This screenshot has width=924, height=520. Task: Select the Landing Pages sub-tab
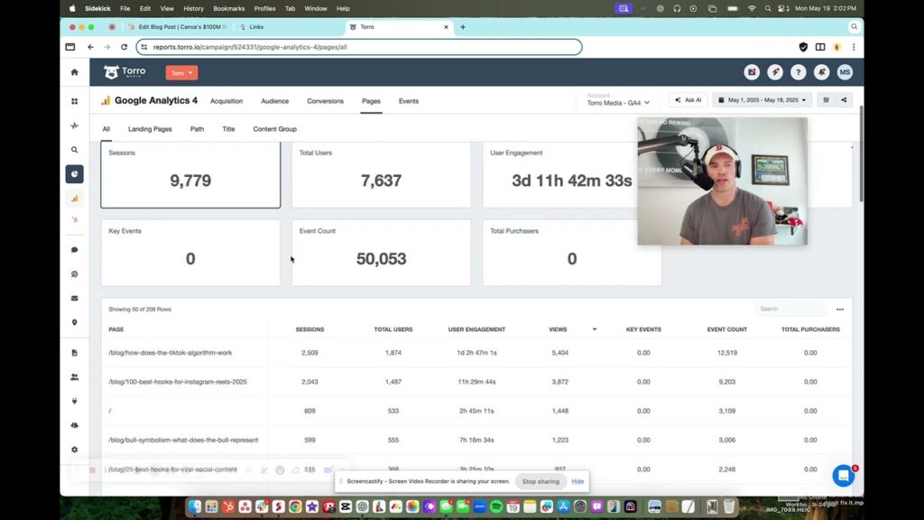pyautogui.click(x=150, y=129)
